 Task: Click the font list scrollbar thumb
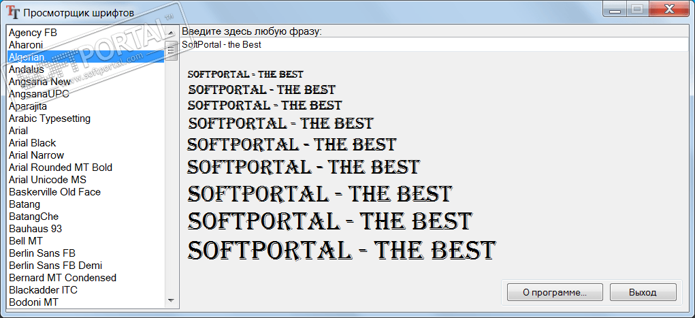click(171, 50)
